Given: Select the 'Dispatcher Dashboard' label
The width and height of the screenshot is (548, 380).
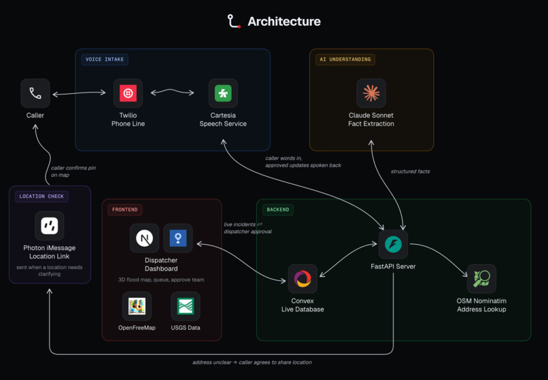Looking at the screenshot, I should click(x=161, y=264).
